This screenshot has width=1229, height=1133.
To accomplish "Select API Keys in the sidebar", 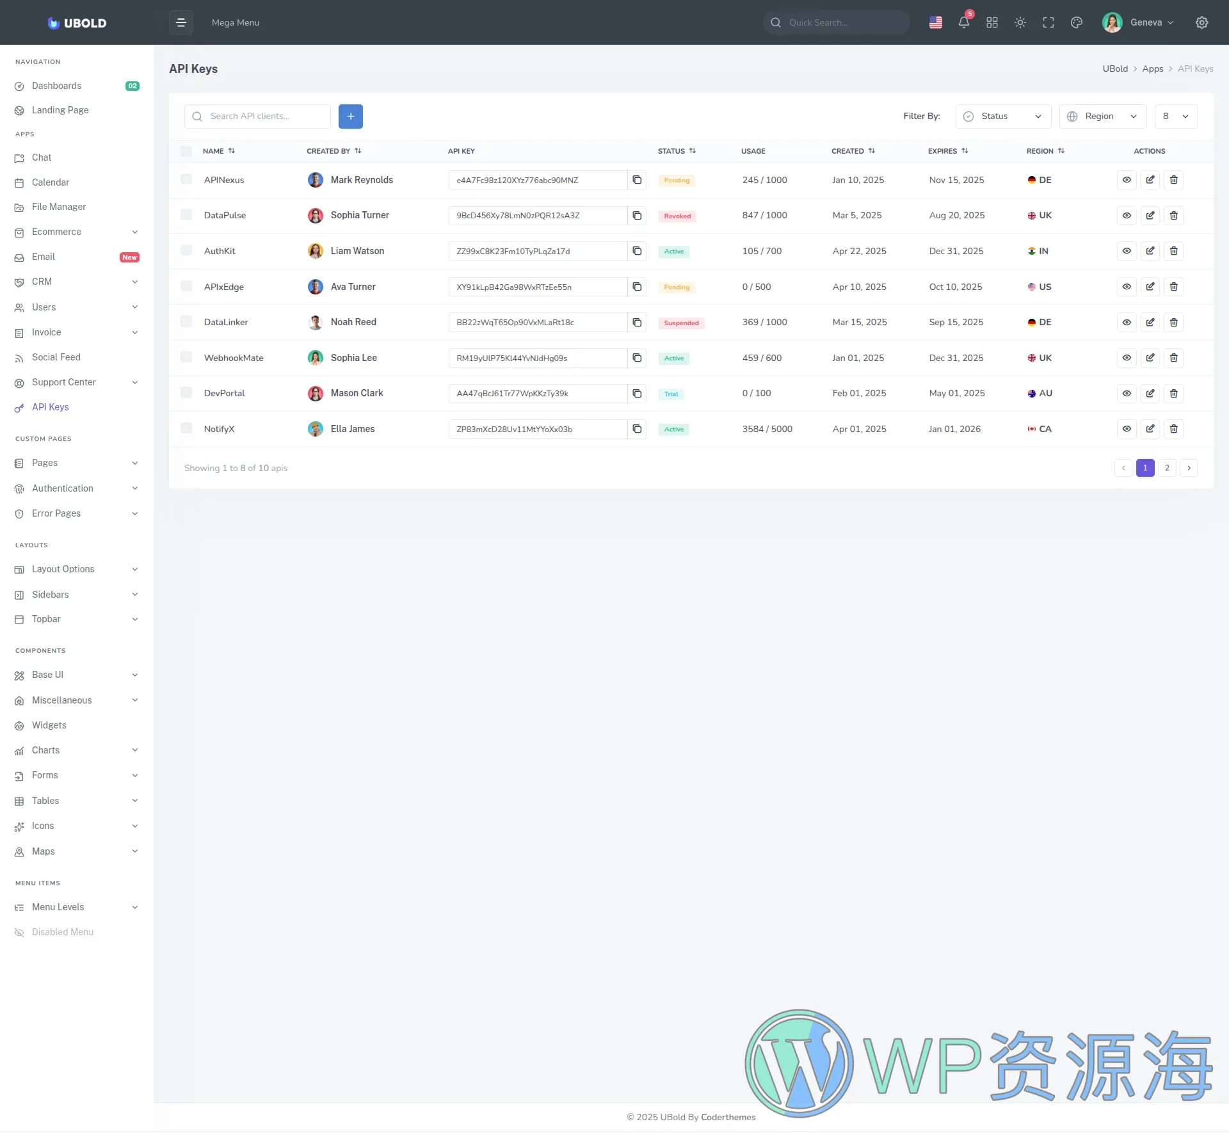I will (x=51, y=407).
